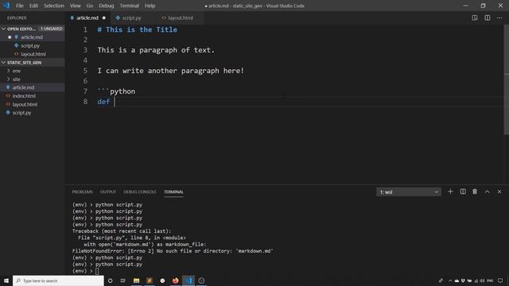Image resolution: width=509 pixels, height=286 pixels.
Task: Open Firefox from the taskbar
Action: [x=175, y=280]
